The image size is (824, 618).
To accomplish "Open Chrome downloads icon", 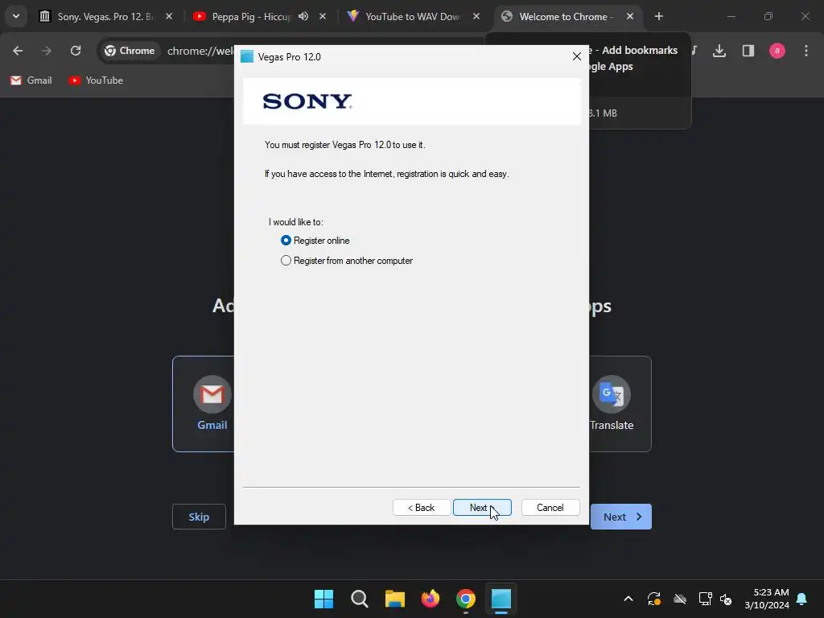I will (719, 51).
